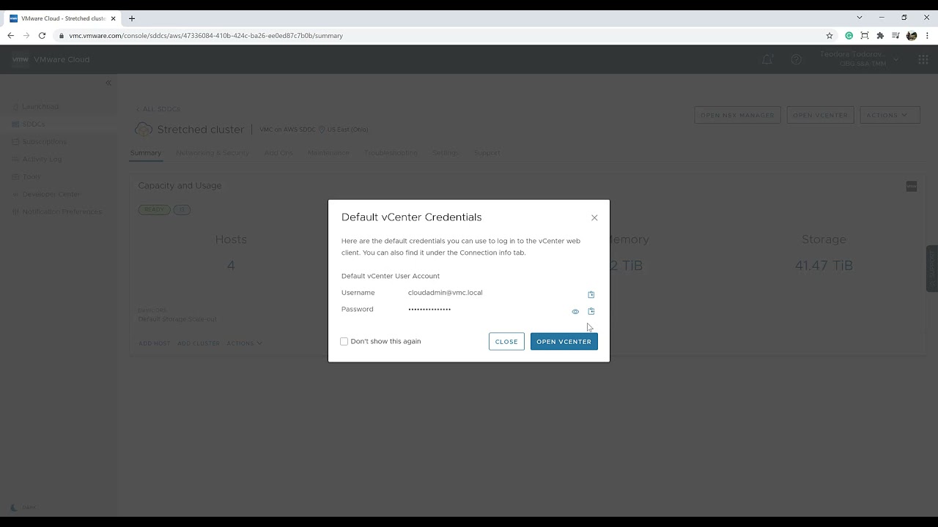Expand the Teodora Todorov user account menu

[859, 59]
